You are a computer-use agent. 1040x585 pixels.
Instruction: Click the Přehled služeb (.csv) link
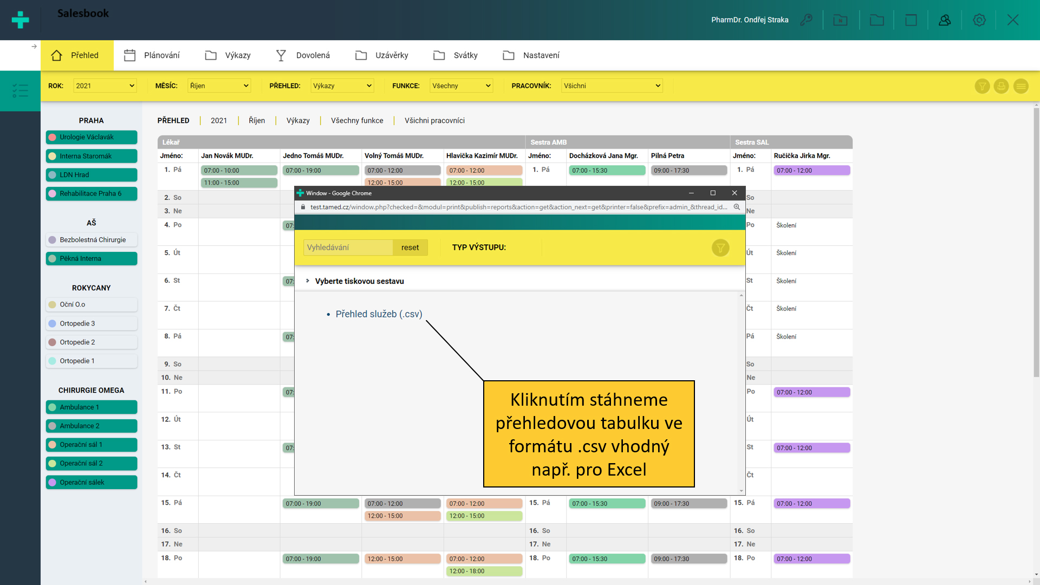pyautogui.click(x=379, y=314)
